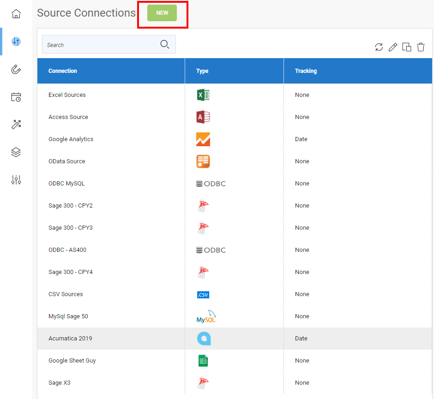Click the Home icon in the sidebar
Viewport: 434px width, 399px height.
pyautogui.click(x=16, y=14)
